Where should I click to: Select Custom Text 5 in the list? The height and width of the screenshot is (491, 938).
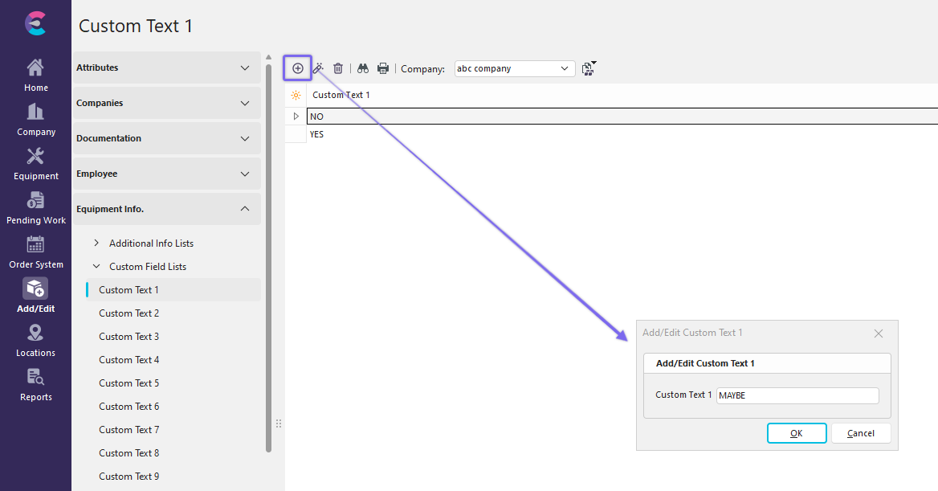[128, 383]
